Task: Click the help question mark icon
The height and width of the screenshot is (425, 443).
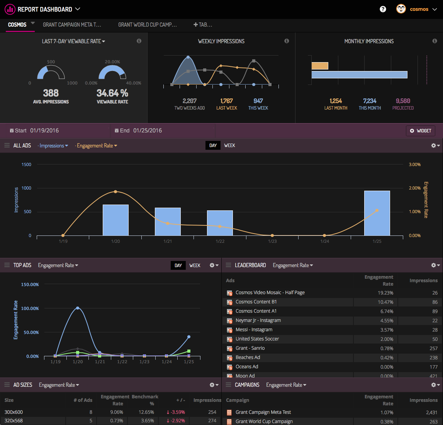Action: (x=383, y=9)
